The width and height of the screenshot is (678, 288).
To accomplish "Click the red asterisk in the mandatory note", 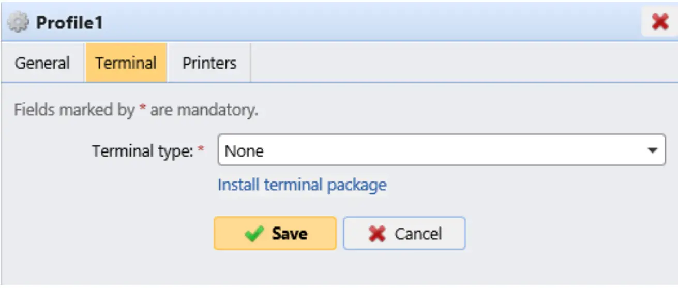I will (x=143, y=109).
